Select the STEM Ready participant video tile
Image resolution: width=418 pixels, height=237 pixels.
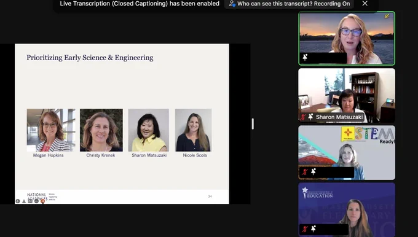coord(347,153)
